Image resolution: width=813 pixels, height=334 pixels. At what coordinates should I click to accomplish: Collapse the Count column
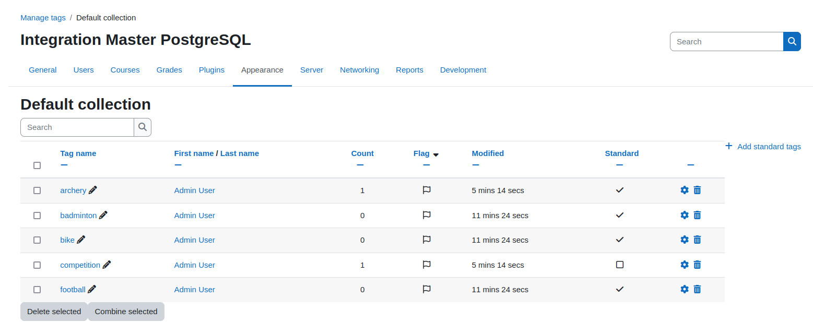360,165
